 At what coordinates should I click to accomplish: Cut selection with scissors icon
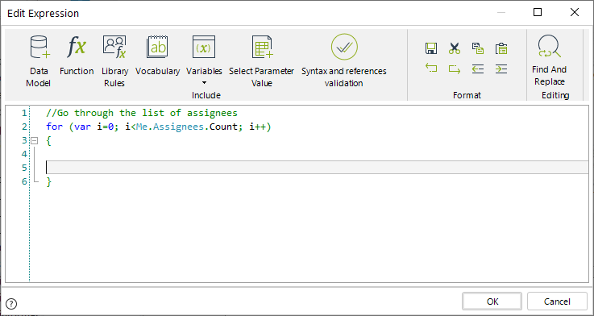click(x=455, y=48)
